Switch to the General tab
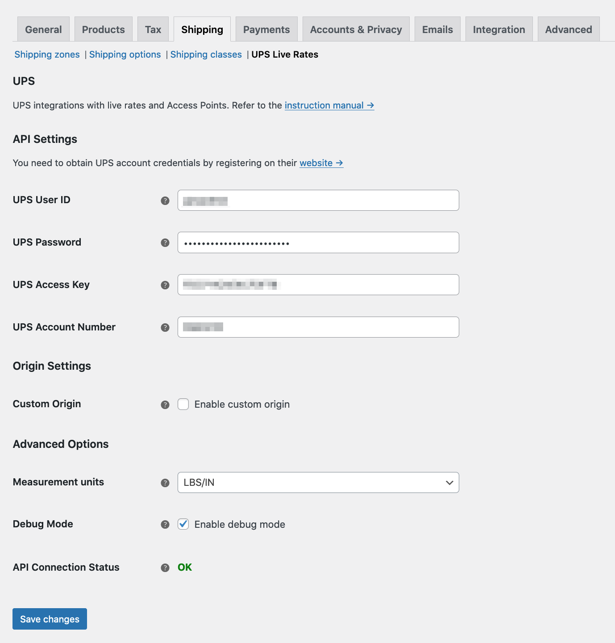This screenshot has height=643, width=615. [x=43, y=29]
